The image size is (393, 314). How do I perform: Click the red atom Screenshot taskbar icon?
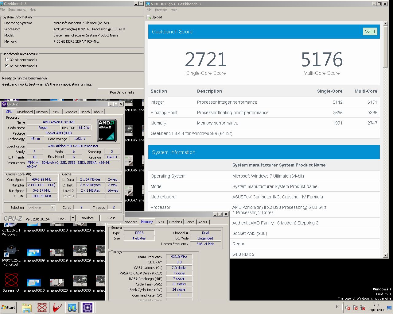(42, 308)
